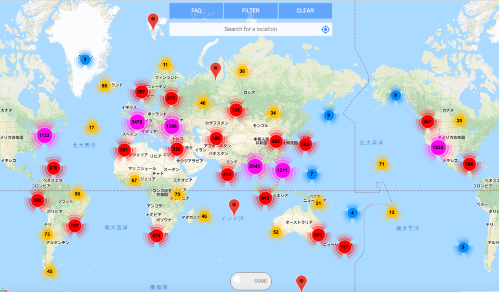Click the 1232 cluster over the United States

[438, 147]
